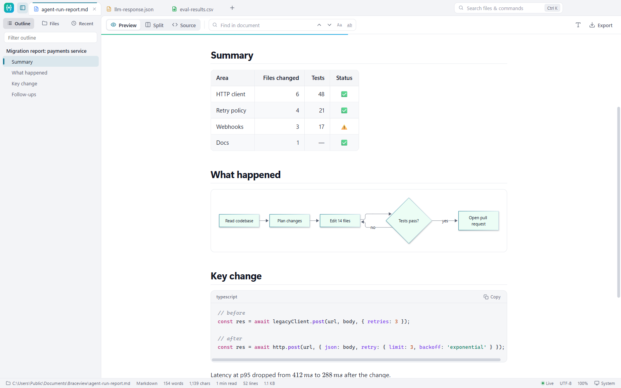Open the Files sidebar tab
Screen dimensions: 621x388
click(50, 23)
